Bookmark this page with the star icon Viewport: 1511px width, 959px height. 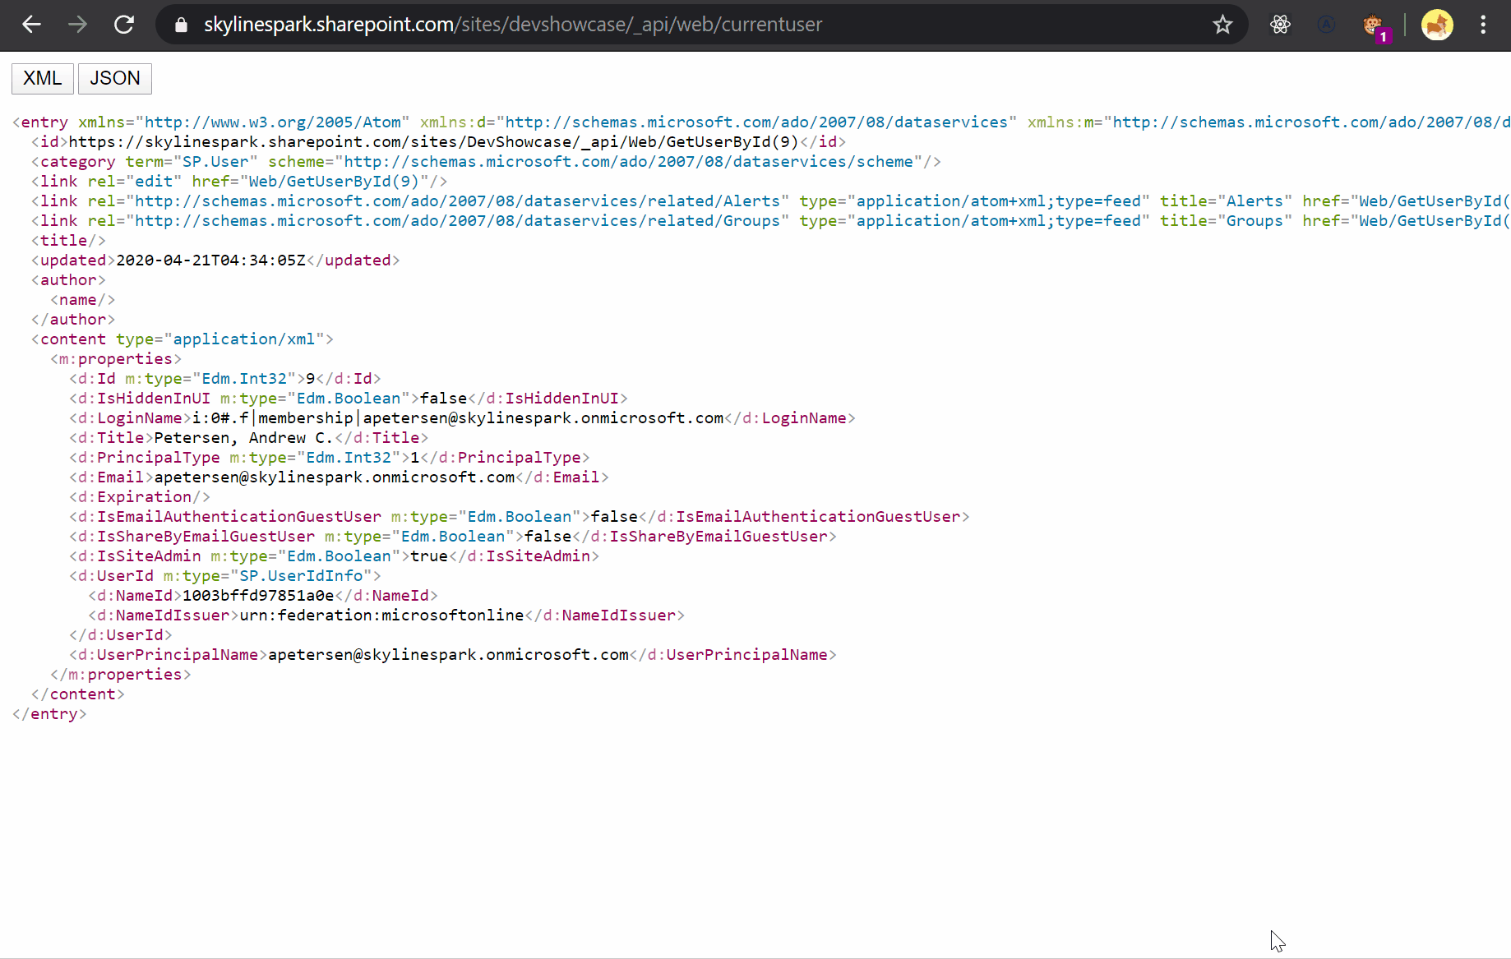1222,25
